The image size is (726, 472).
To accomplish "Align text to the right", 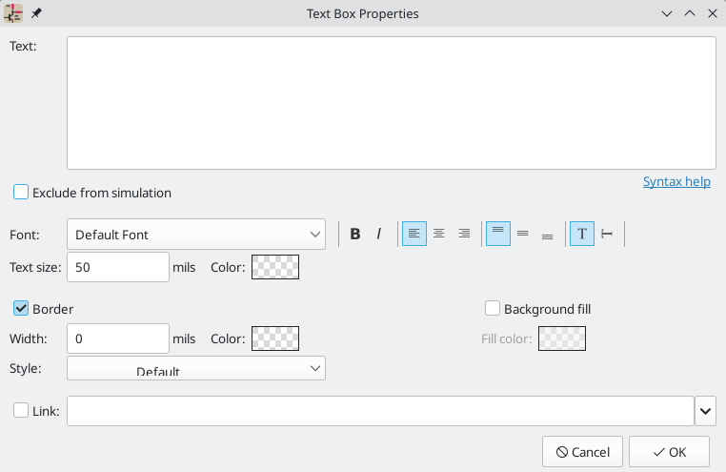I will [464, 234].
